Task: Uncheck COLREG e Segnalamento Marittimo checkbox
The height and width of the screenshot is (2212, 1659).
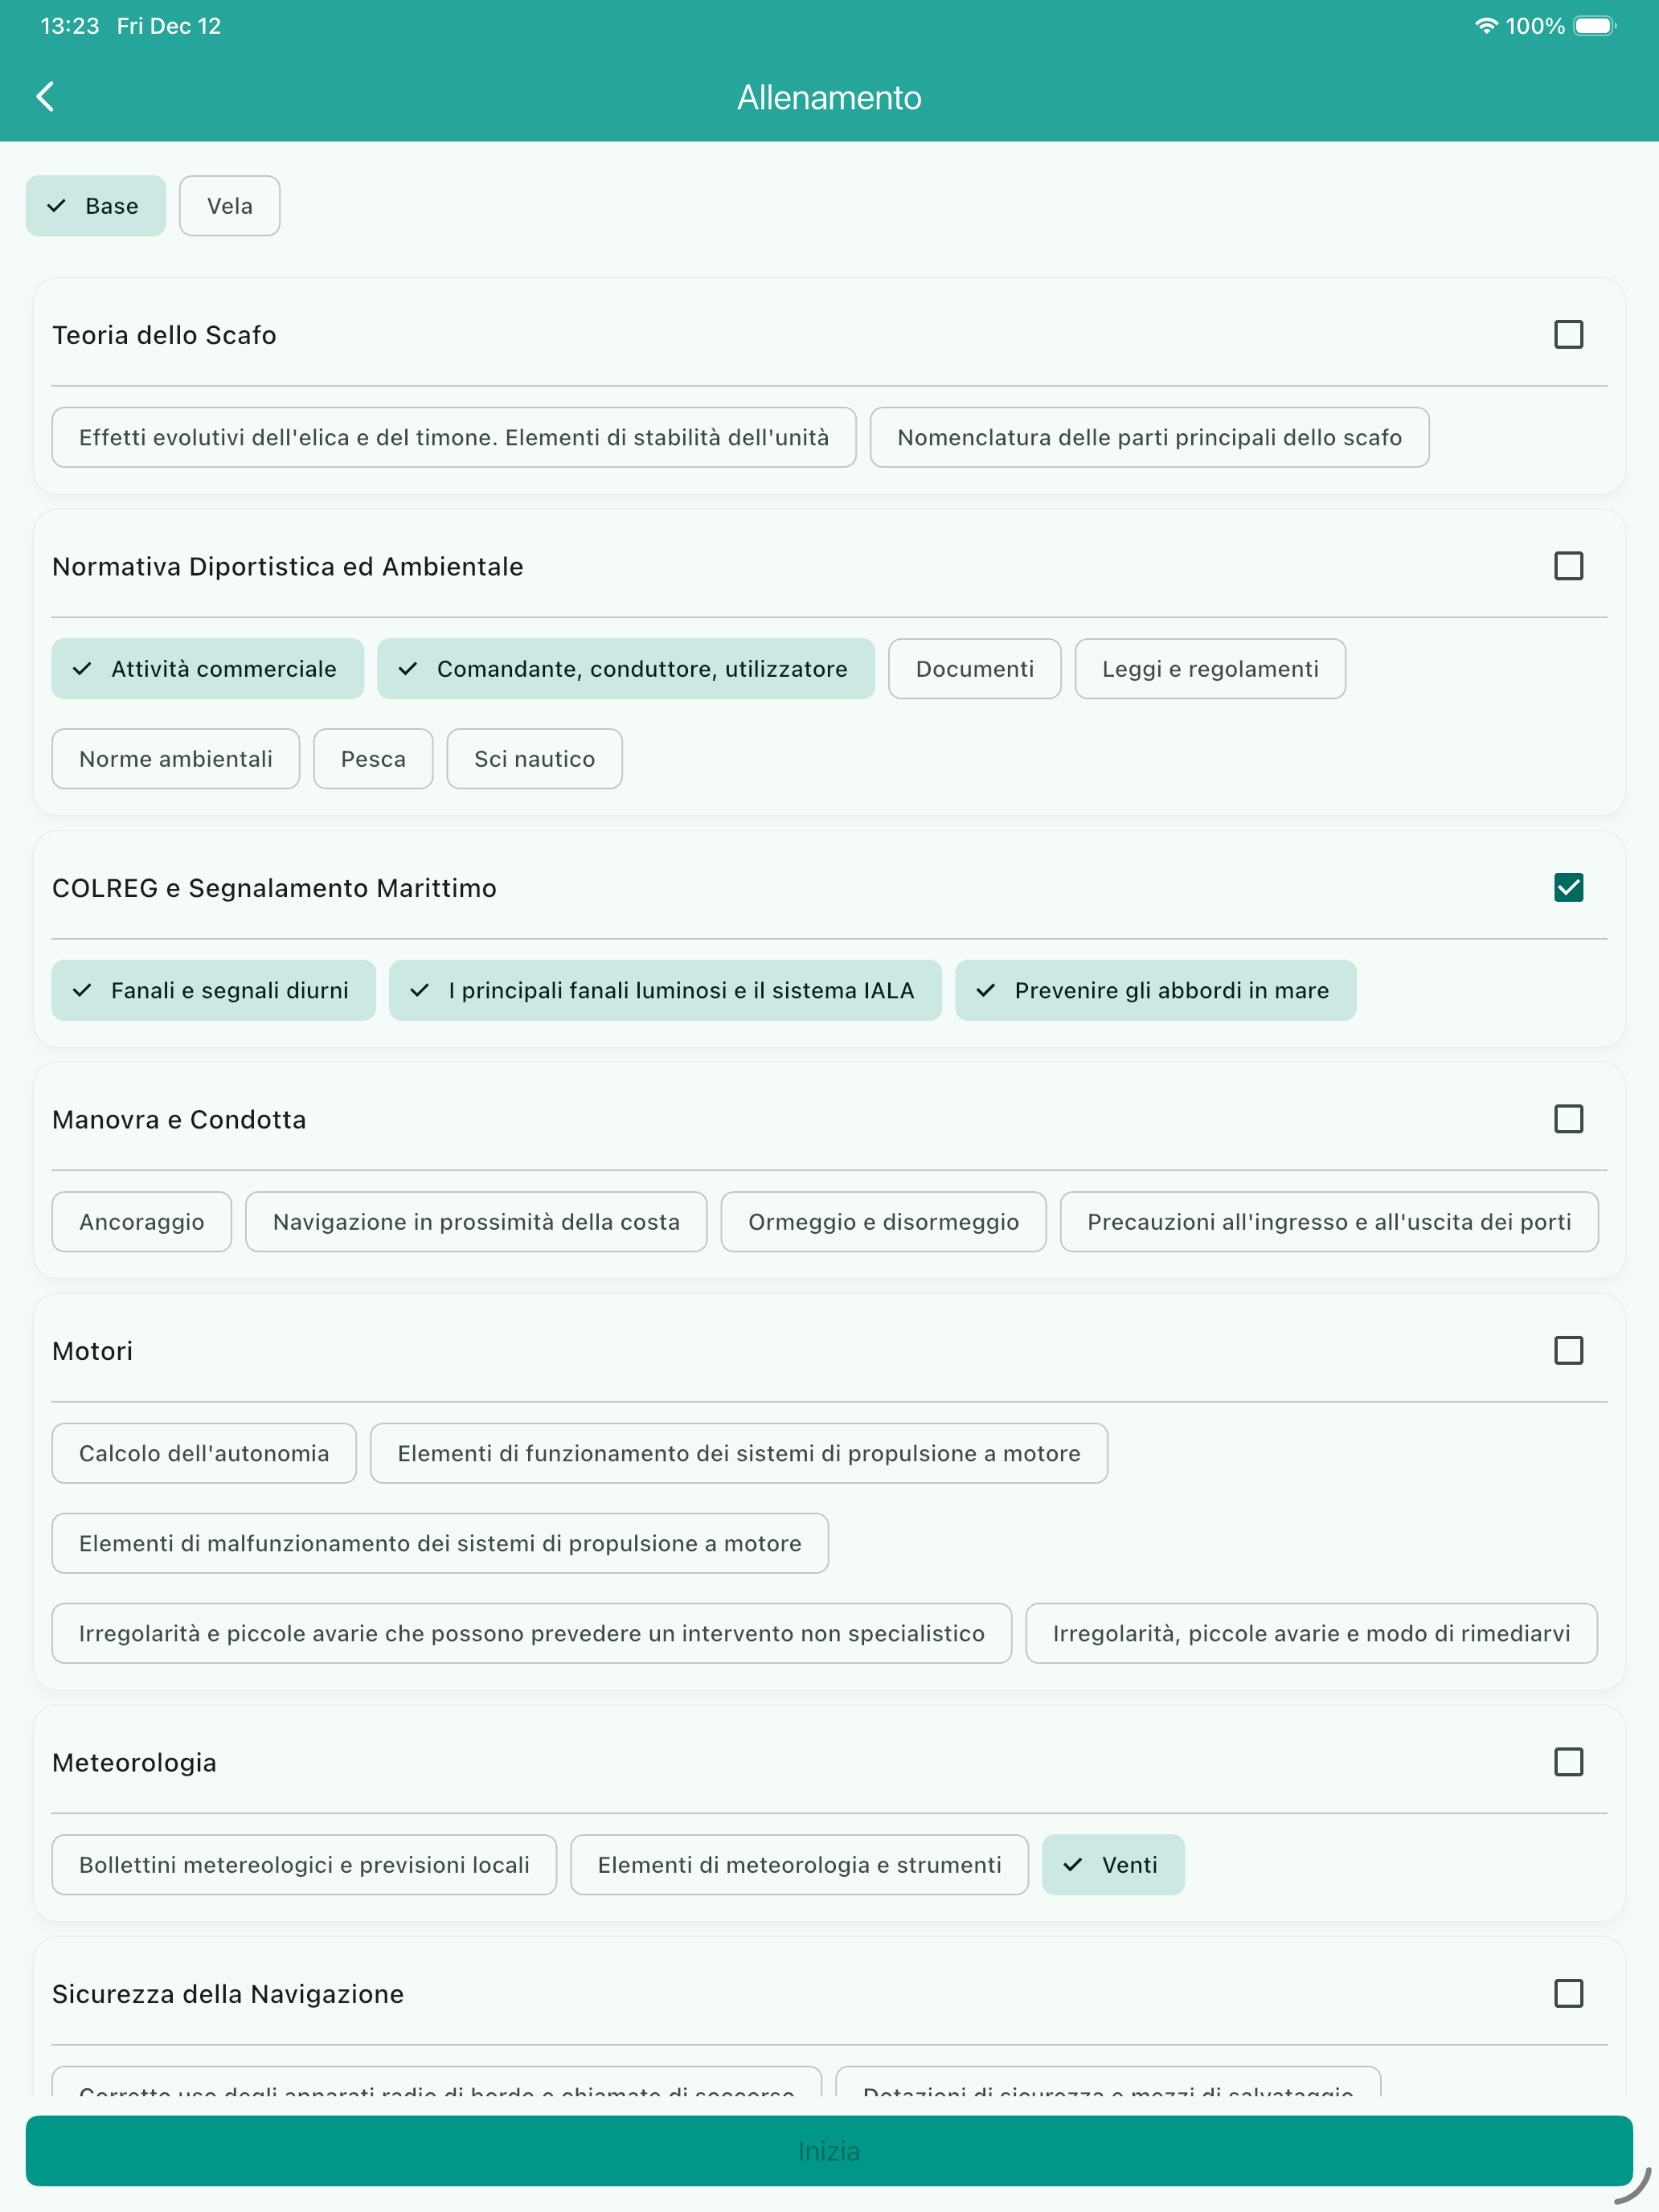Action: (1568, 887)
